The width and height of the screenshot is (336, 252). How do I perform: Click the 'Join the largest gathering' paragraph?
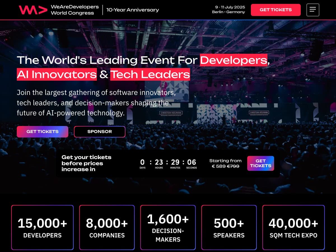[x=96, y=103]
